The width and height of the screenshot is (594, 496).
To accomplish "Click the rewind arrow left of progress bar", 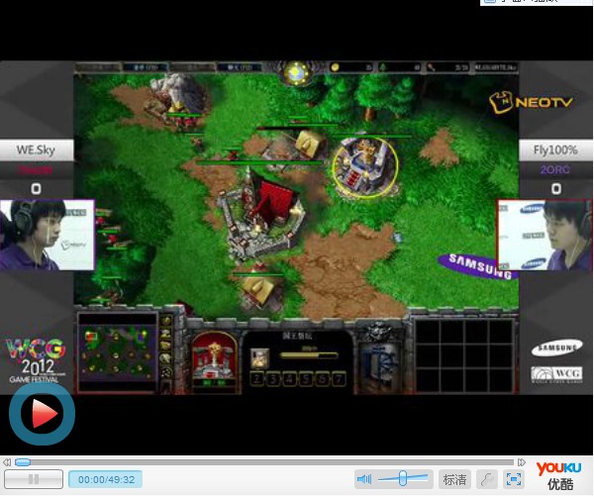I will [x=7, y=462].
